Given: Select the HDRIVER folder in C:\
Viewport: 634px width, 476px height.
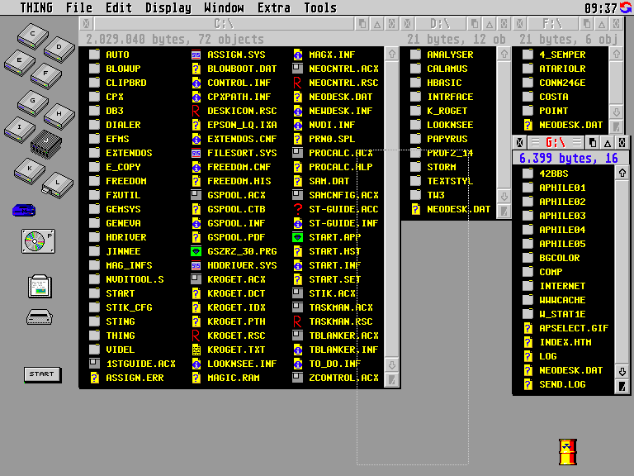Looking at the screenshot, I should tap(118, 237).
